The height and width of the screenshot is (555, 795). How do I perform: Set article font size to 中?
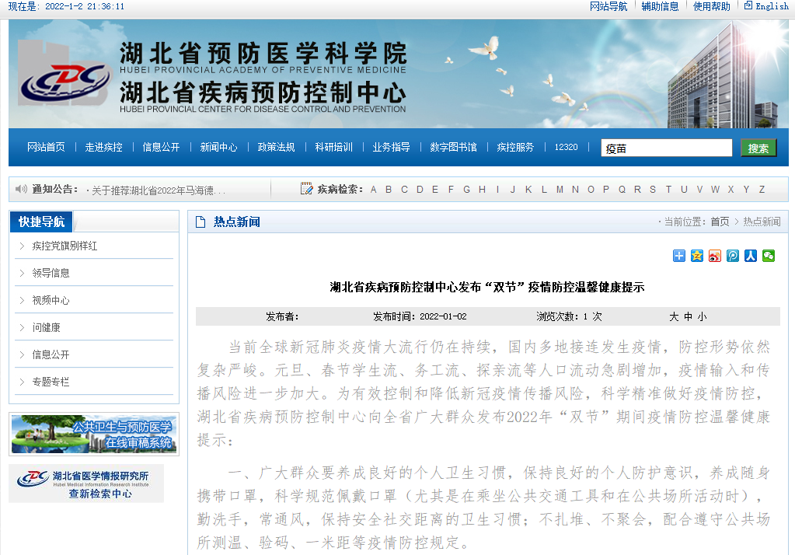coord(688,316)
